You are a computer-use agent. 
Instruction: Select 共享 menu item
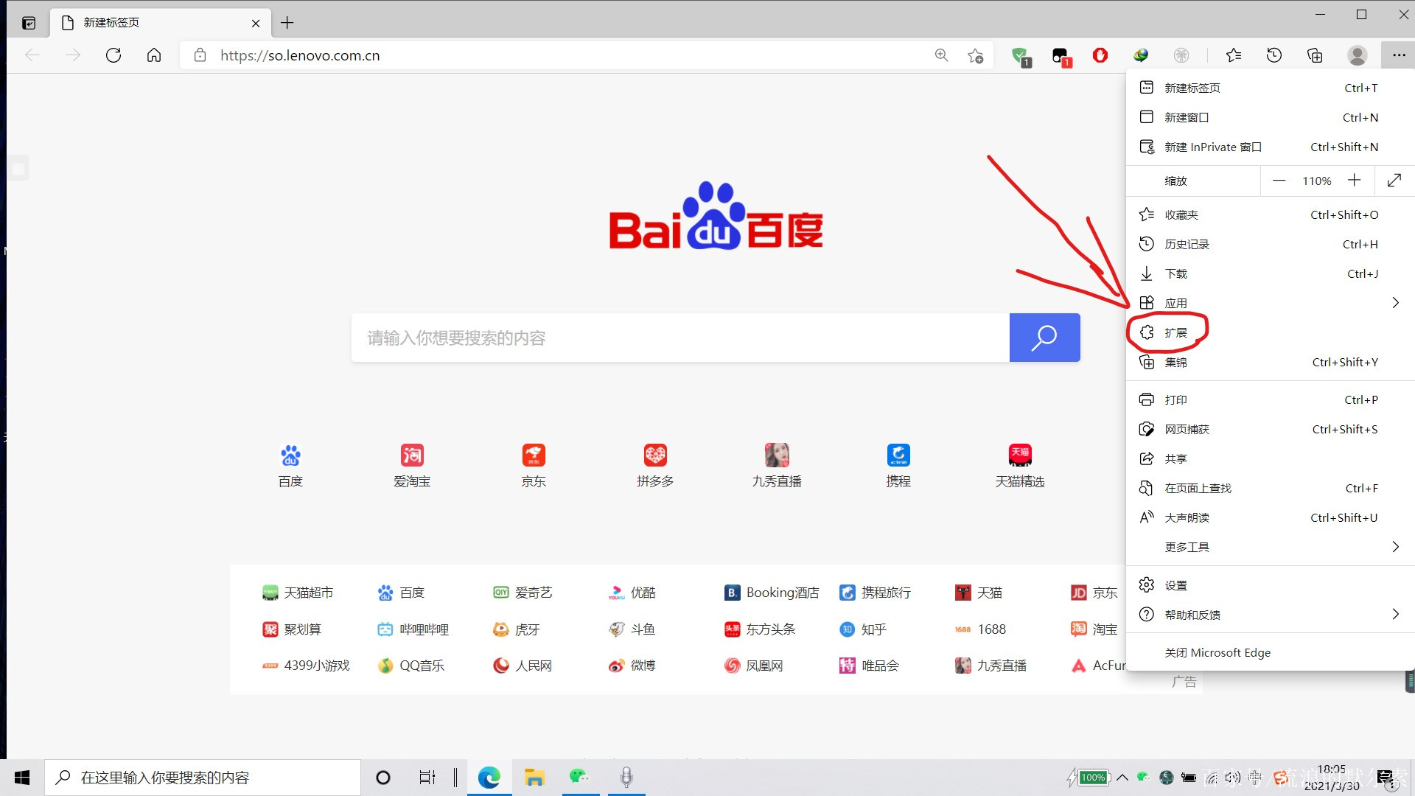click(x=1271, y=458)
